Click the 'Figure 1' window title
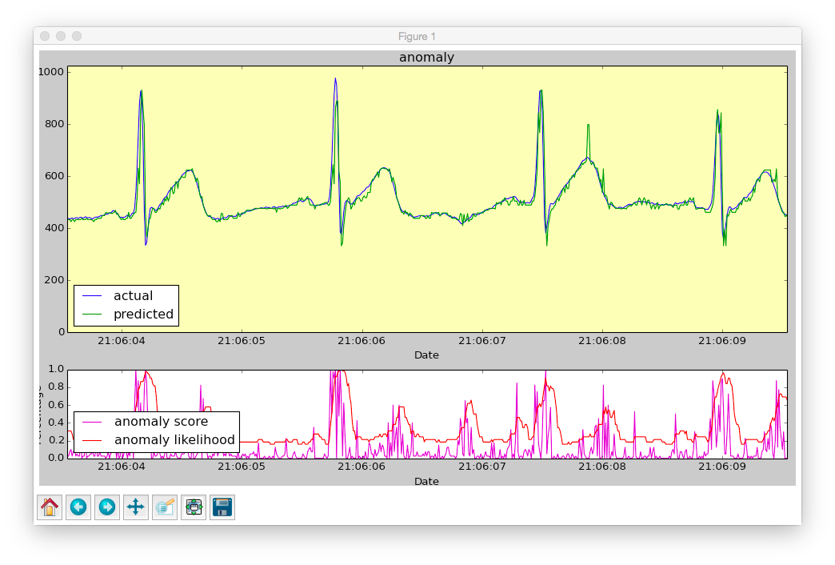The width and height of the screenshot is (835, 565). 417,36
